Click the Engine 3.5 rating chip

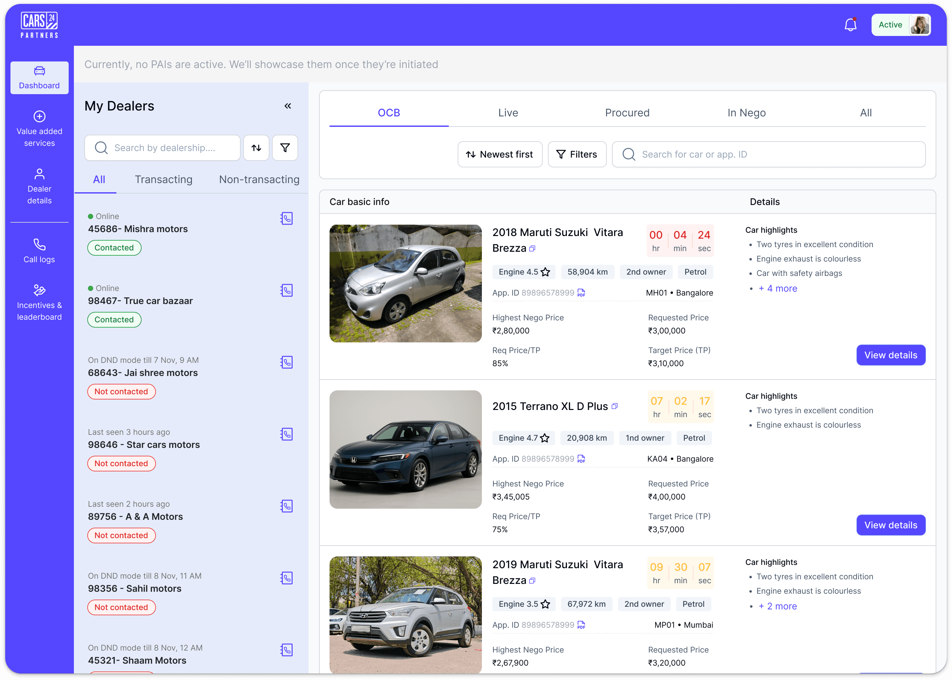524,604
